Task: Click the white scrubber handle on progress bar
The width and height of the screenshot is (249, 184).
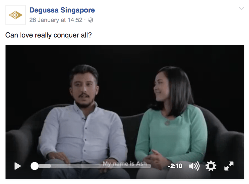Action: 35,166
